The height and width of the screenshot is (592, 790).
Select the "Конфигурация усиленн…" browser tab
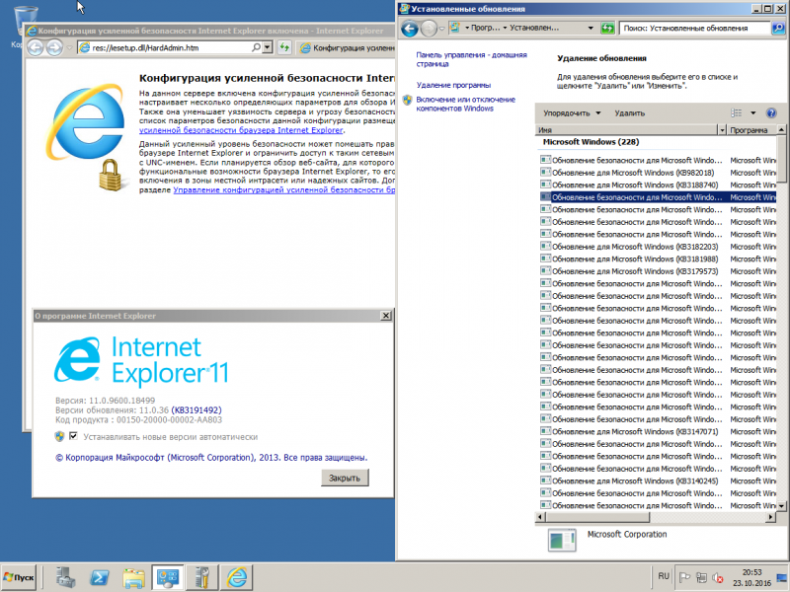point(348,47)
